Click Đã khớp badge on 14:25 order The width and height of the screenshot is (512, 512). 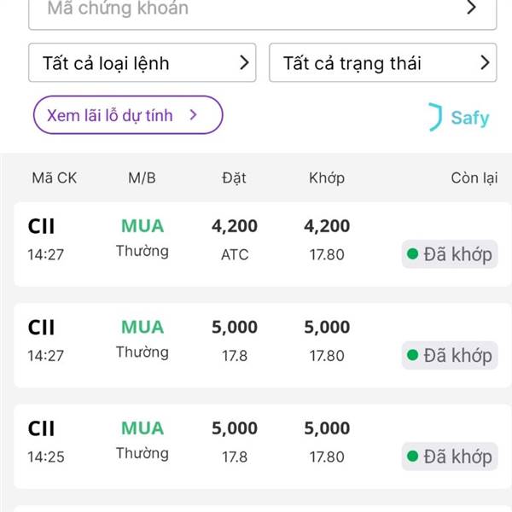pos(450,457)
